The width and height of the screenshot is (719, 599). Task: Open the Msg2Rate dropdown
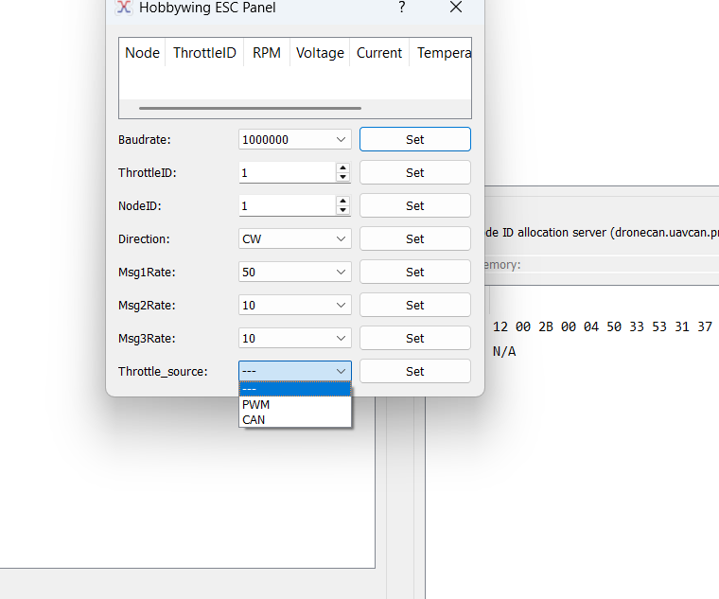point(295,305)
